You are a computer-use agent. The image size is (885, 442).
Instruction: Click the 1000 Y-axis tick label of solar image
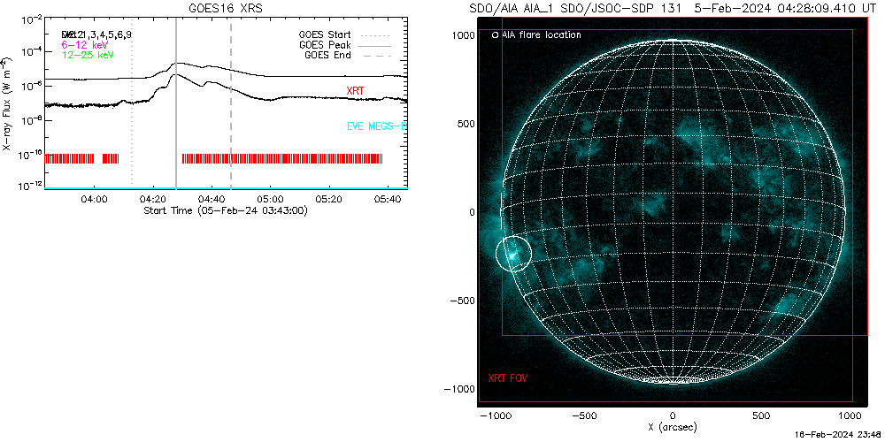click(462, 35)
